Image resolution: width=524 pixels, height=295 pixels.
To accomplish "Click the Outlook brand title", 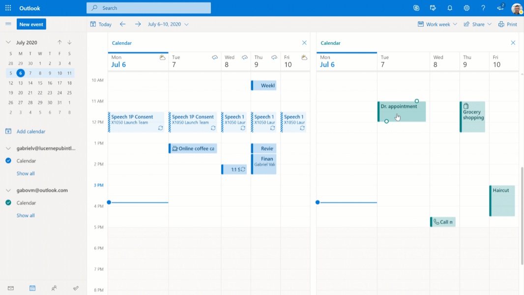I will pyautogui.click(x=30, y=8).
